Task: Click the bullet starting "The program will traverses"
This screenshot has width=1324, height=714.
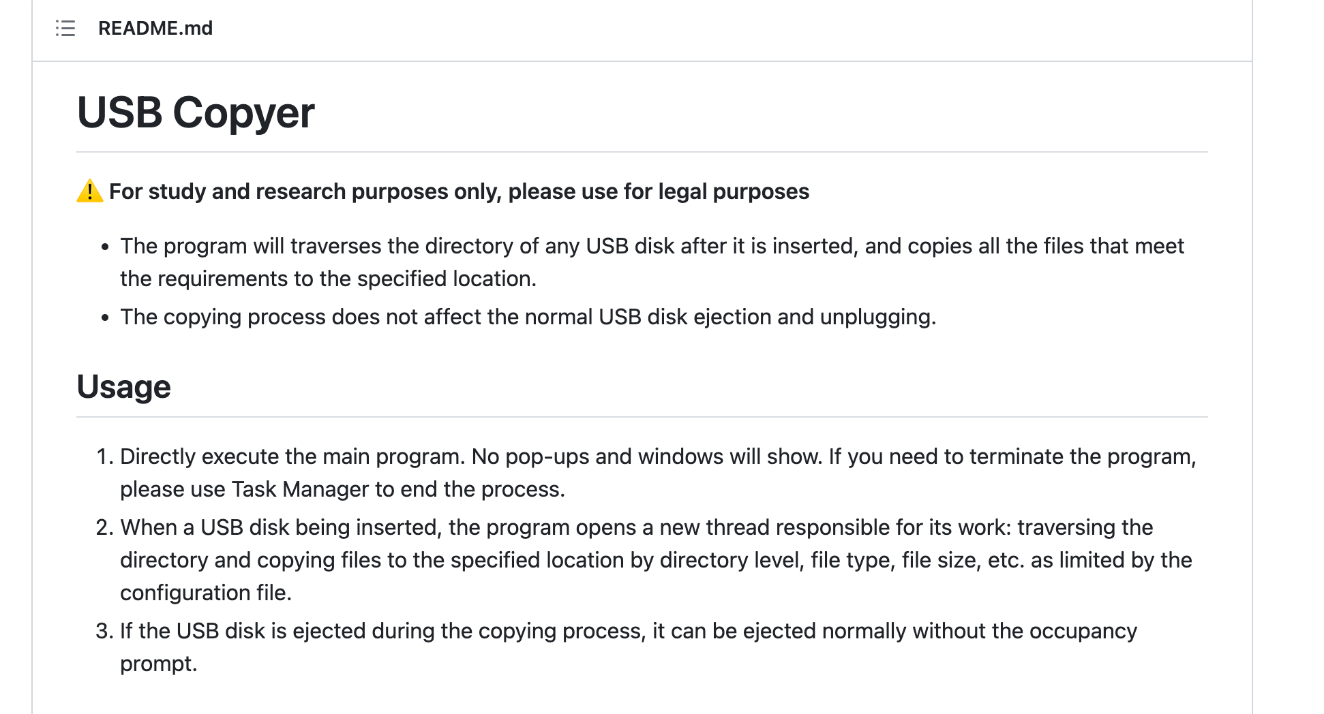Action: pyautogui.click(x=652, y=246)
